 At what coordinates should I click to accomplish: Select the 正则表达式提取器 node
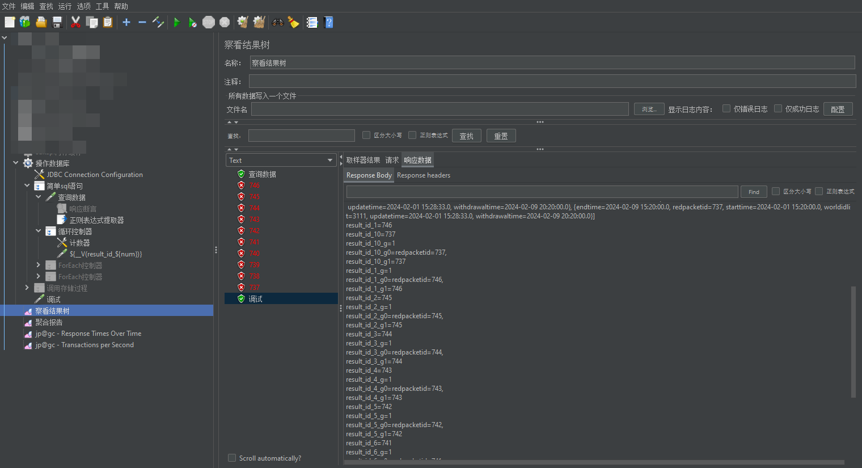pos(96,220)
